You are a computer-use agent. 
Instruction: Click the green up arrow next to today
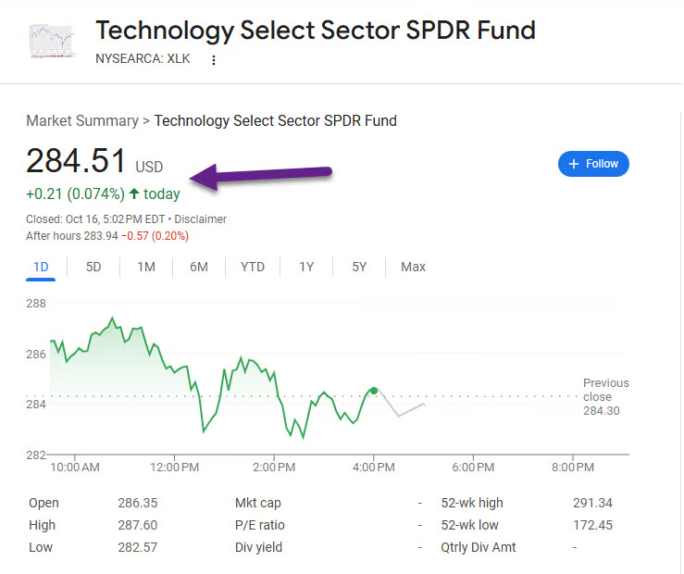[134, 193]
